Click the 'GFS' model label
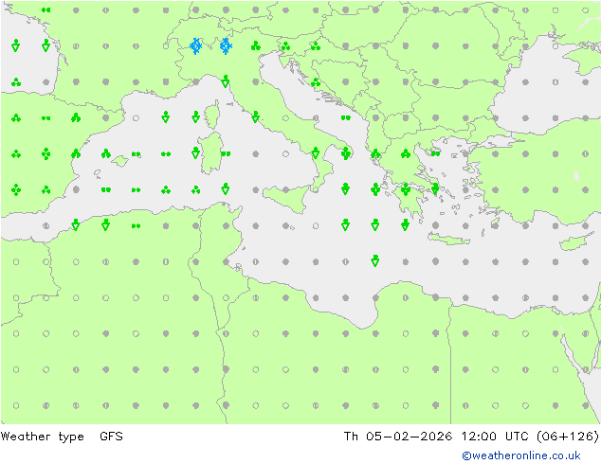The image size is (601, 464). 111,437
